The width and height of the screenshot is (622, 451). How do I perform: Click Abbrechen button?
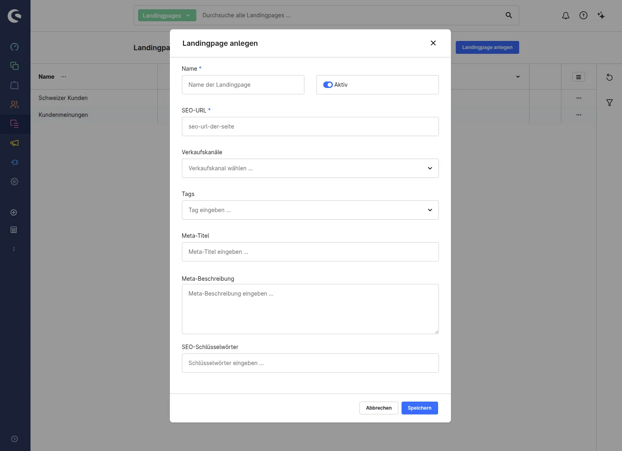click(x=379, y=408)
